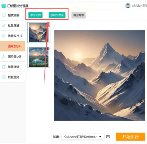Click the C:/Users/汇帮/Desktop/ output path field
The height and width of the screenshot is (144, 147).
click(x=83, y=137)
